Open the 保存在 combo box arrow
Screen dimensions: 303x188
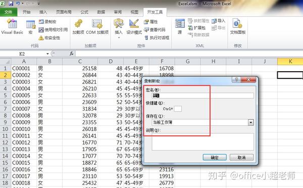251,122
